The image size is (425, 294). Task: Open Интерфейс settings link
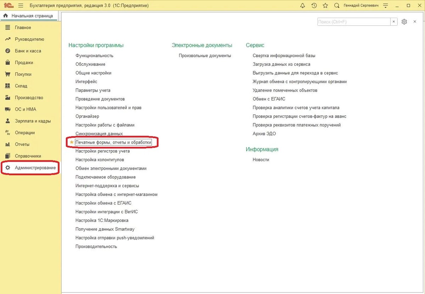tap(86, 82)
